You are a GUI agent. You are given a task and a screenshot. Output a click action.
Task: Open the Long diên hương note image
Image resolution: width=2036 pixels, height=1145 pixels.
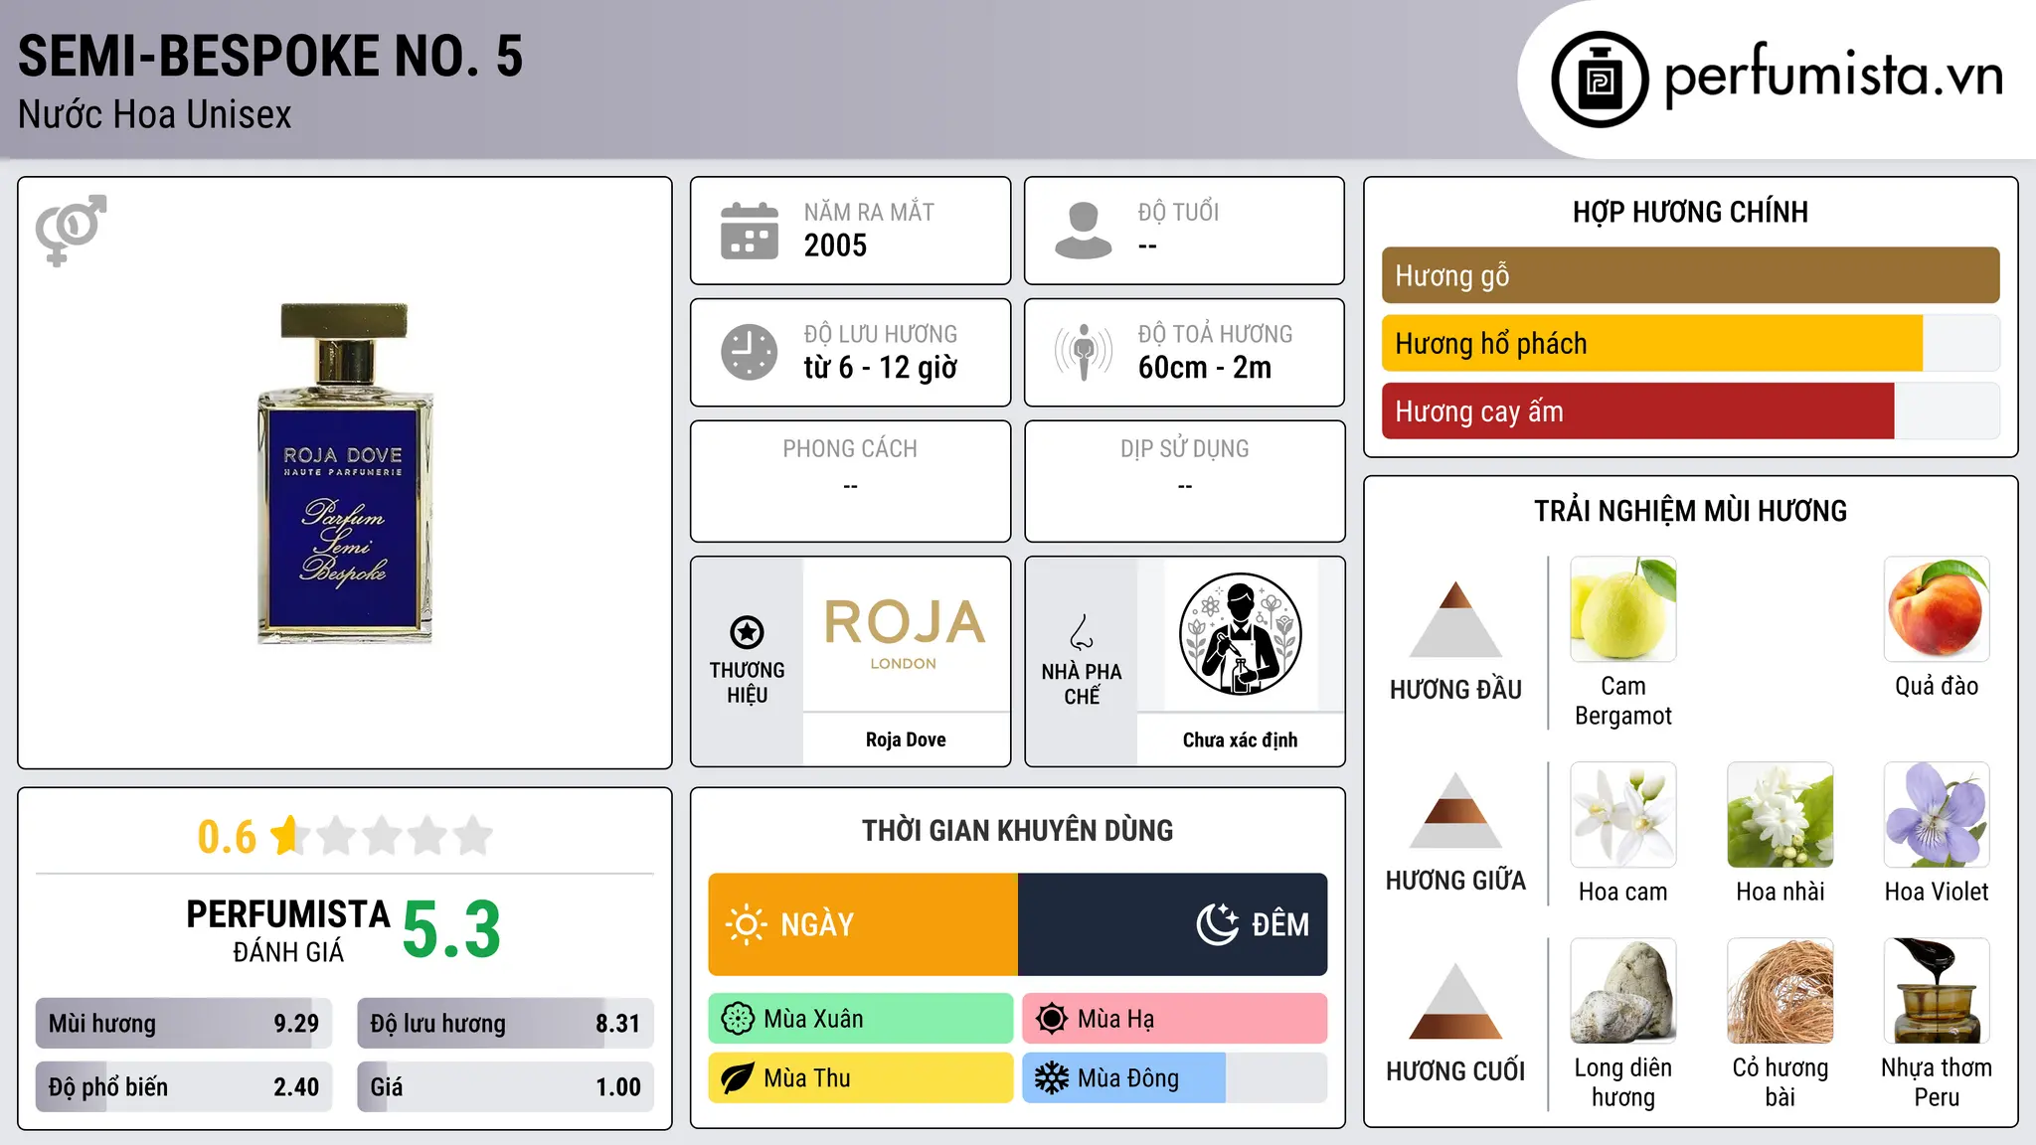1623,991
